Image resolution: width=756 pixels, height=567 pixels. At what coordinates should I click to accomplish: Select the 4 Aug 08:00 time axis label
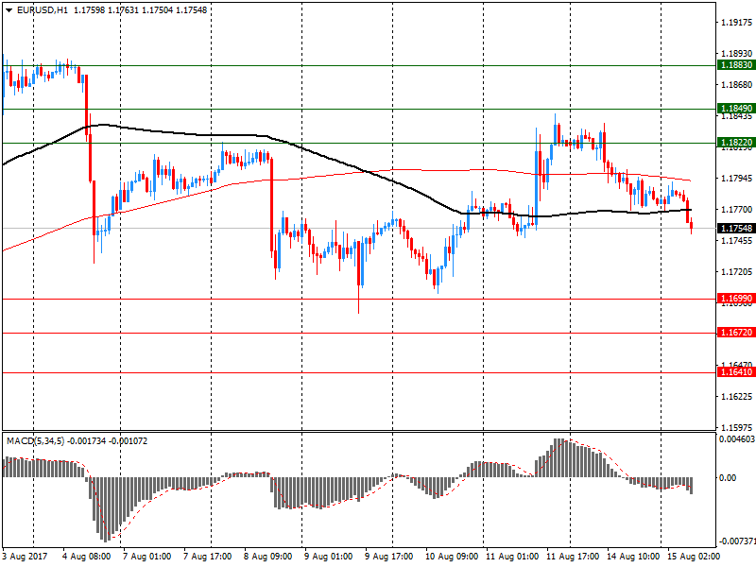pos(86,557)
